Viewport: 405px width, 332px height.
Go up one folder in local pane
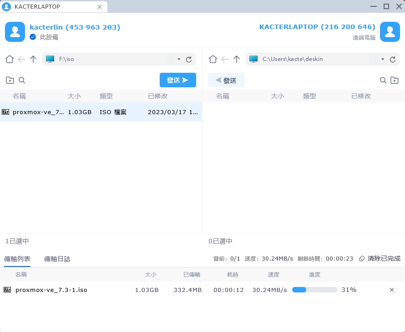33,59
